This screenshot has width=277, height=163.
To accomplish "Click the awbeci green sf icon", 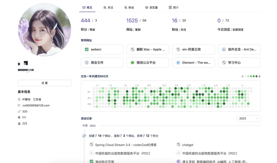I will coord(87,49).
